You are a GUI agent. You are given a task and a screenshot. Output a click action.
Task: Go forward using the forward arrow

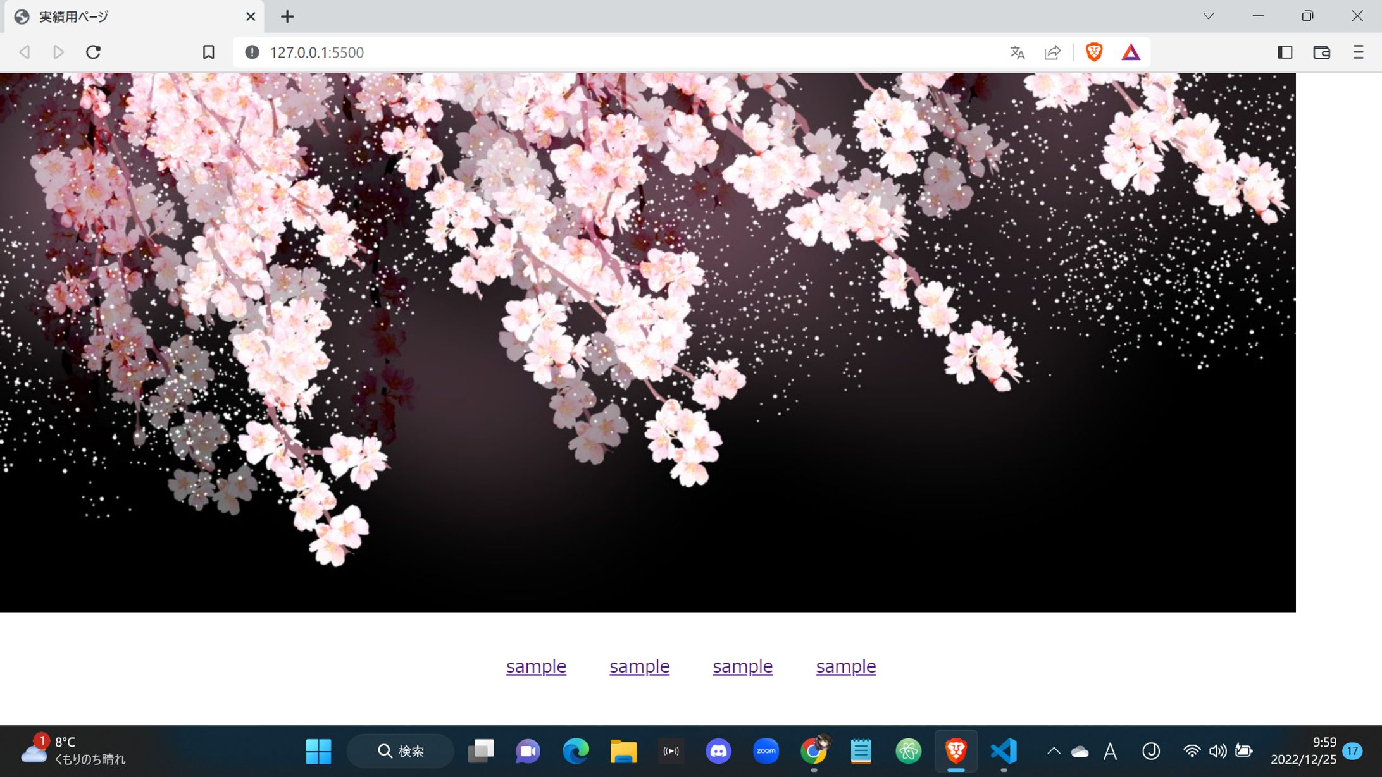58,52
